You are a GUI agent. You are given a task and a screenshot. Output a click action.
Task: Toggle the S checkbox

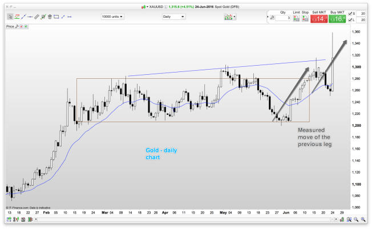click(x=350, y=13)
